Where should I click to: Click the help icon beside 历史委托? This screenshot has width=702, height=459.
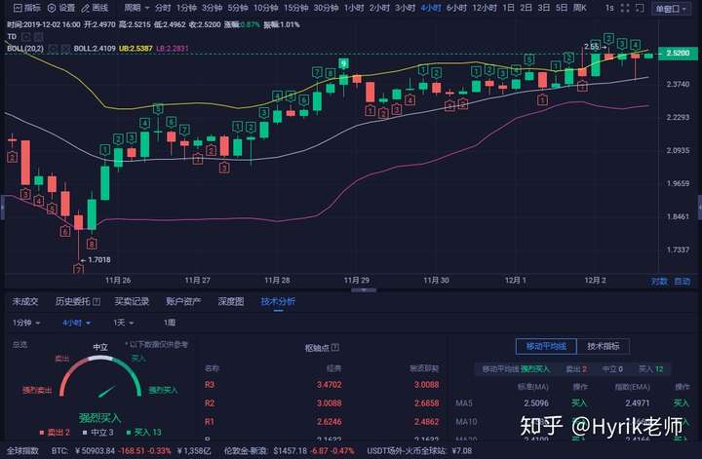pos(97,301)
